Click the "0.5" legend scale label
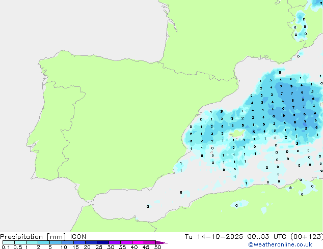This screenshot has height=249, width=323. (x=18, y=247)
